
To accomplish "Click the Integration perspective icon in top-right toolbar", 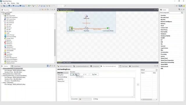I will pos(180,6).
